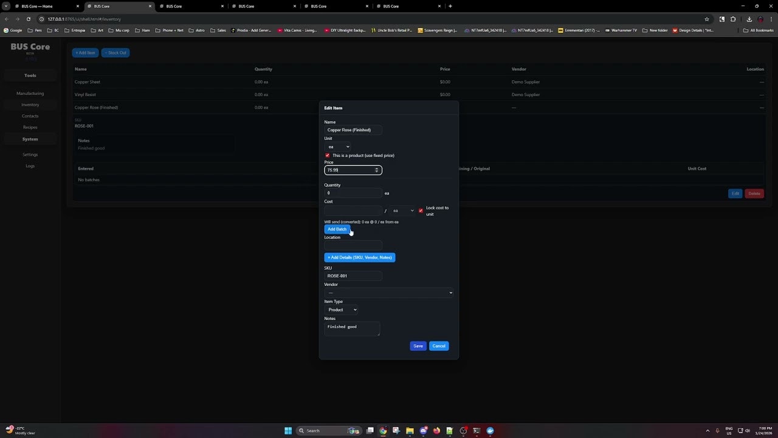Open the Astro bookmarks folder
Screen dimensions: 778x438
[196, 30]
